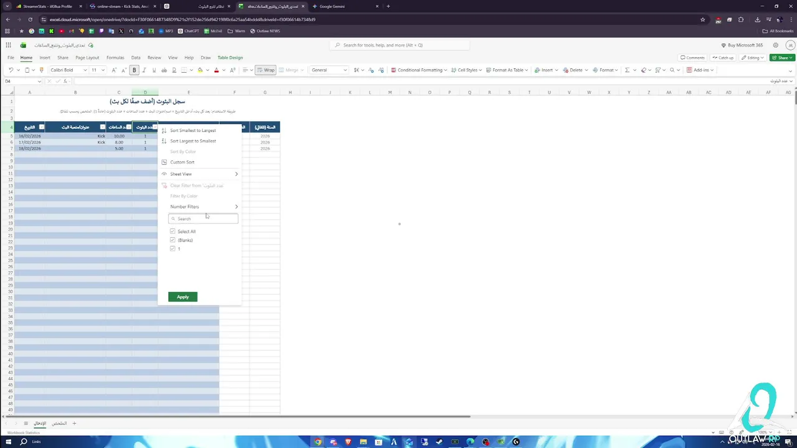Click the Clipboard paste icon
This screenshot has width=797, height=448.
pos(27,70)
